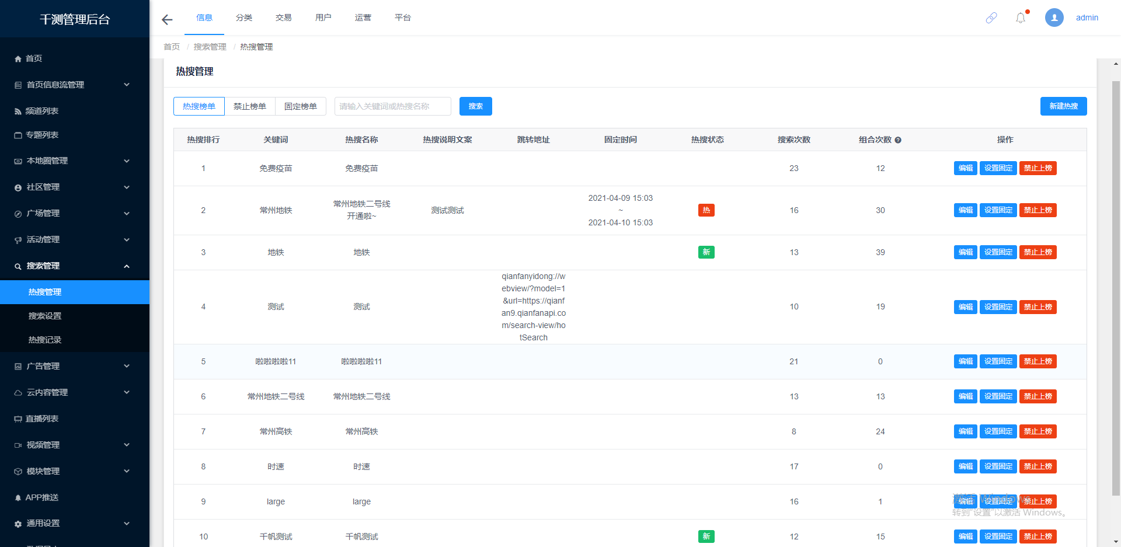The image size is (1121, 547).
Task: Click the back arrow icon
Action: (167, 20)
